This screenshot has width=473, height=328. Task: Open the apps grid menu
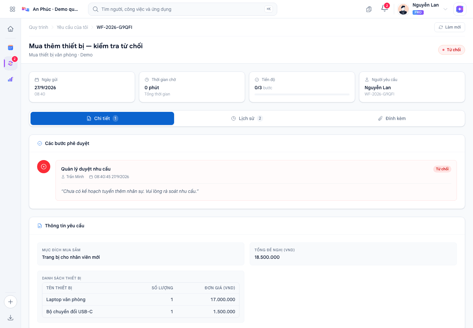tap(12, 9)
